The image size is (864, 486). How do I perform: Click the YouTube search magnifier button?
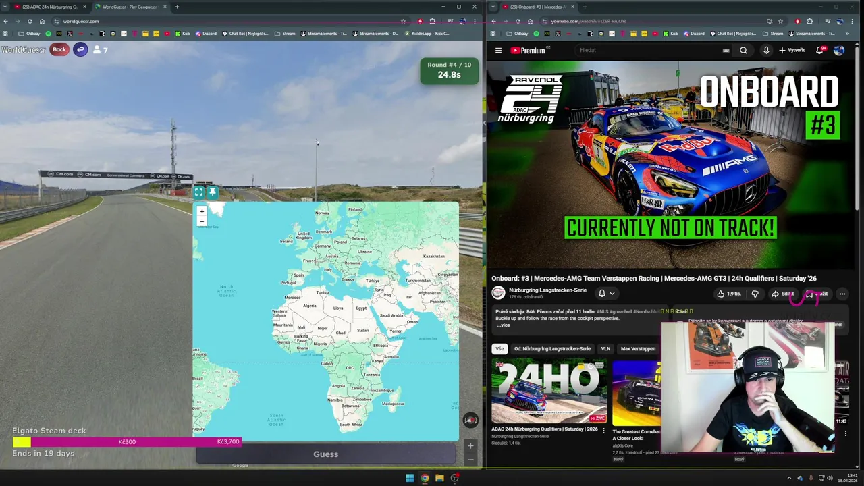(x=743, y=50)
